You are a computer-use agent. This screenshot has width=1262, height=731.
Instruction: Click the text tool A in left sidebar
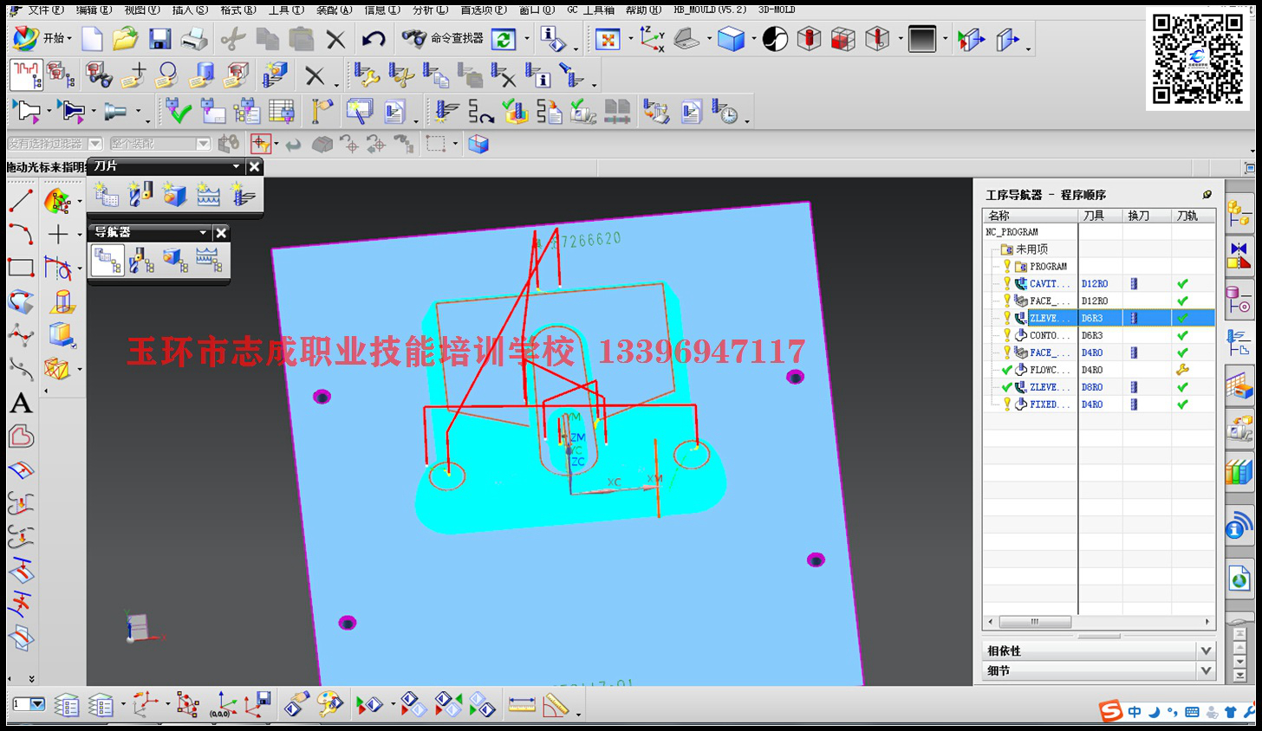click(21, 403)
